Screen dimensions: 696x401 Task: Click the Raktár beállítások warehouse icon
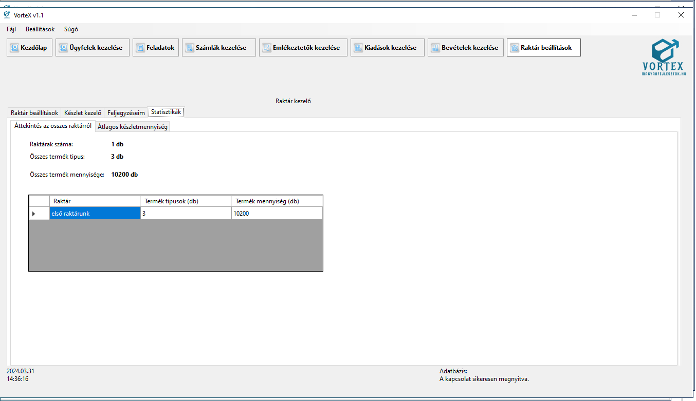[515, 48]
